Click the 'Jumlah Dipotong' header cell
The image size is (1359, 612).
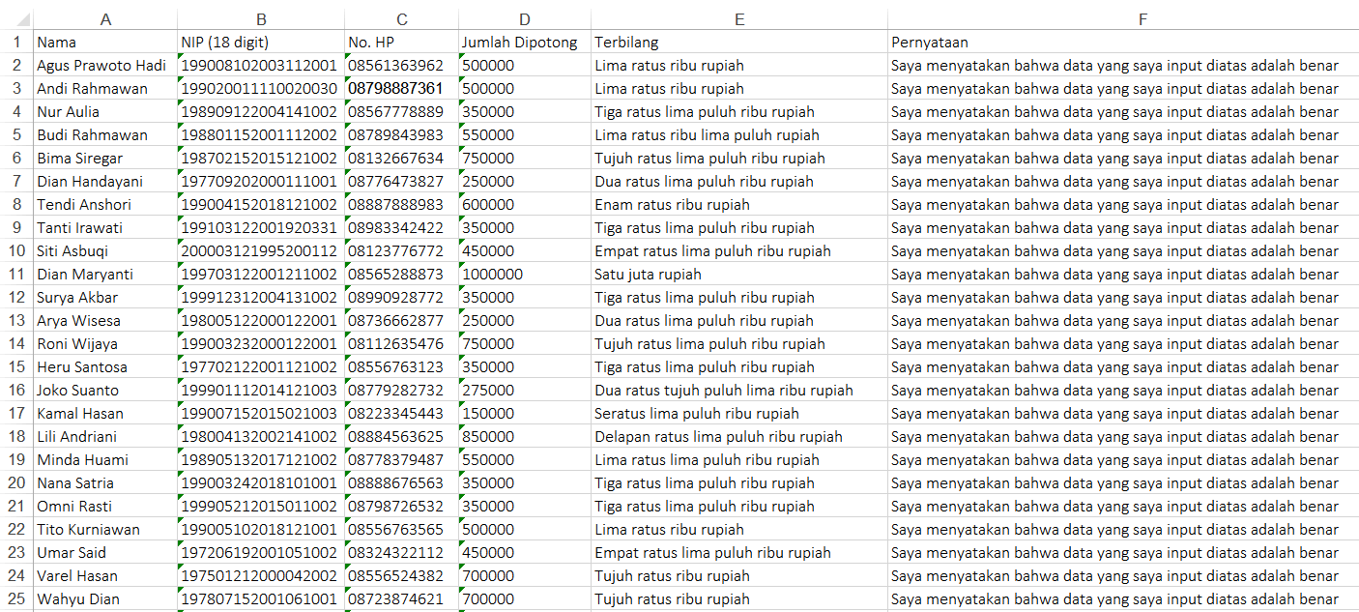[x=524, y=43]
